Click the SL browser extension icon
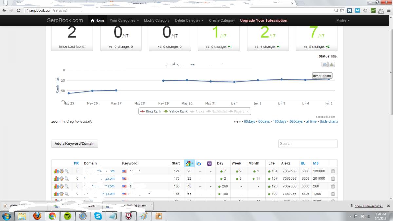 pyautogui.click(x=350, y=10)
